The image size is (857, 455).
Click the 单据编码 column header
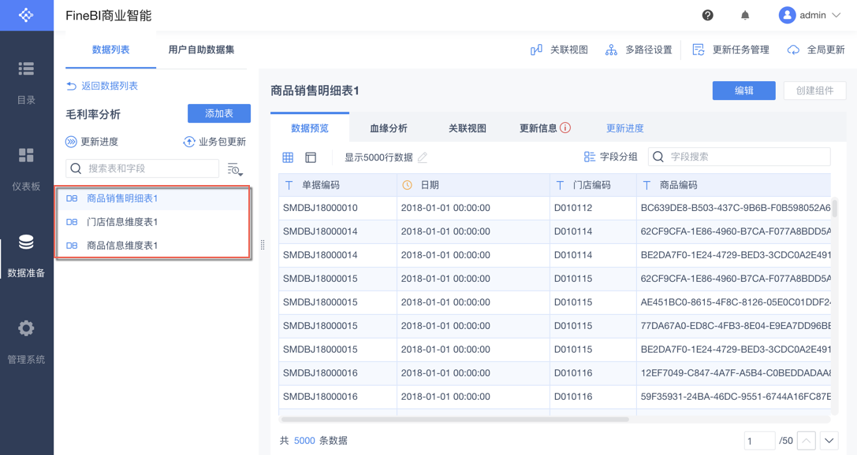point(337,186)
